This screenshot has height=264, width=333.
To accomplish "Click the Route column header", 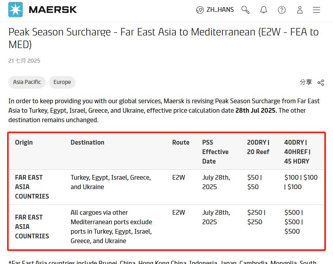I will pos(181,142).
